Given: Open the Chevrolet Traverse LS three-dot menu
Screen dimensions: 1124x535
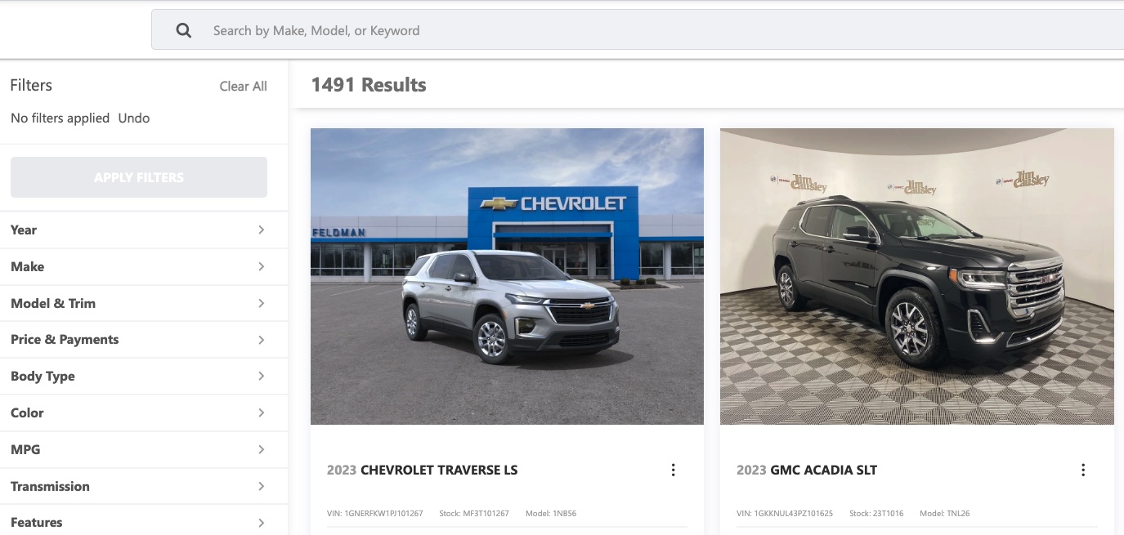Looking at the screenshot, I should 673,470.
